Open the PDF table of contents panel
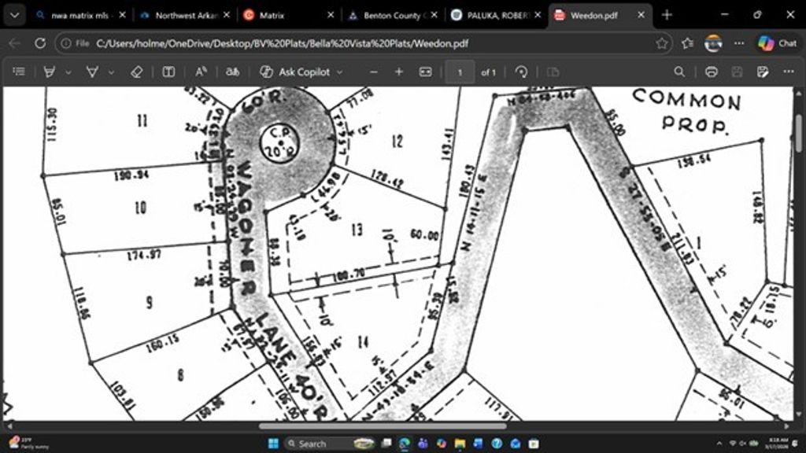The image size is (806, 453). tap(19, 72)
